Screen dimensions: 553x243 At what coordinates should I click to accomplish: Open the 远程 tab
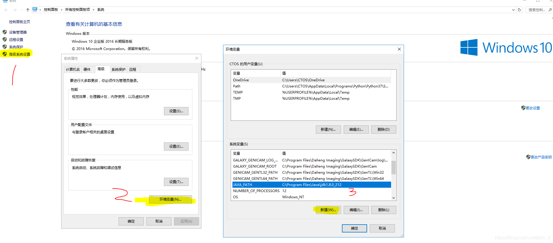tap(133, 69)
